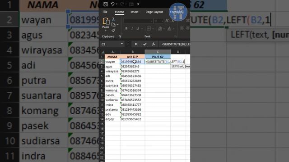Screen dimensions: 289x162
Task: Click the name cell pratama
Action: [x=112, y=109]
